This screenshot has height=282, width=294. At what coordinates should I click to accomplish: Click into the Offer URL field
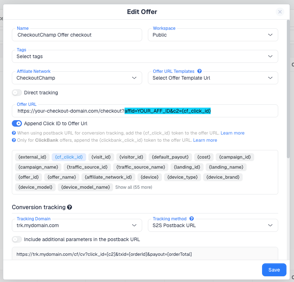145,111
